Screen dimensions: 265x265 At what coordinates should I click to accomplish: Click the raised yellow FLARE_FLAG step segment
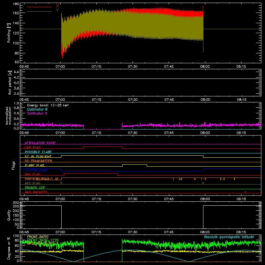coord(134,164)
